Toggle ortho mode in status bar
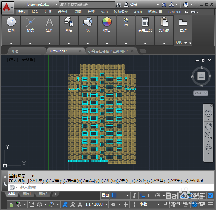This screenshot has width=216, height=210. 150,195
